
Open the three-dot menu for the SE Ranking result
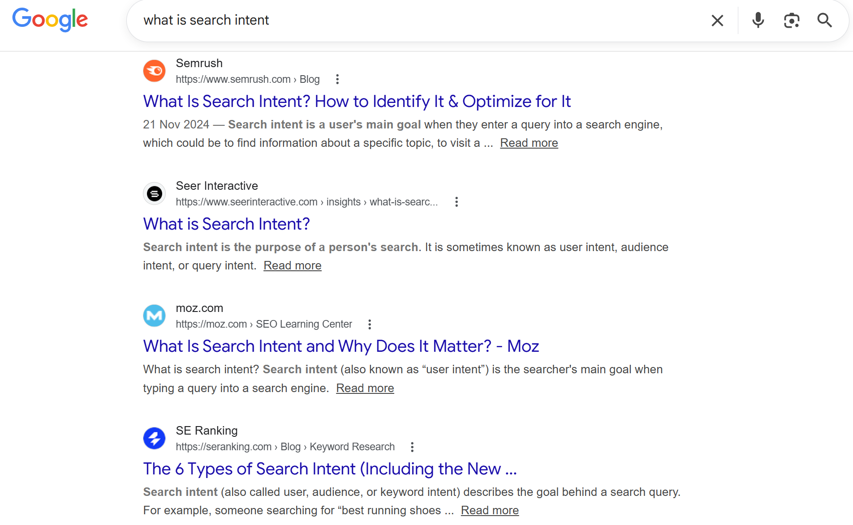pyautogui.click(x=412, y=447)
